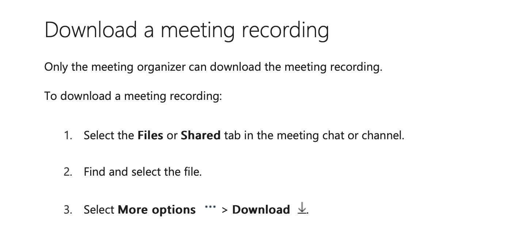Click the bold 'Download' text in step 3
The image size is (507, 234).
point(261,210)
